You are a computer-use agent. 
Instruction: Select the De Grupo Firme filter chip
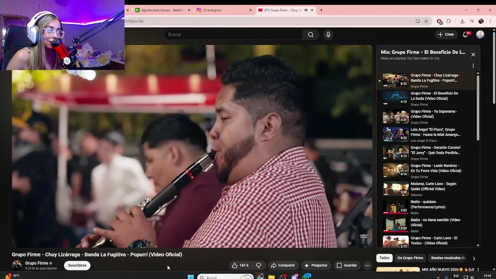[x=410, y=258]
